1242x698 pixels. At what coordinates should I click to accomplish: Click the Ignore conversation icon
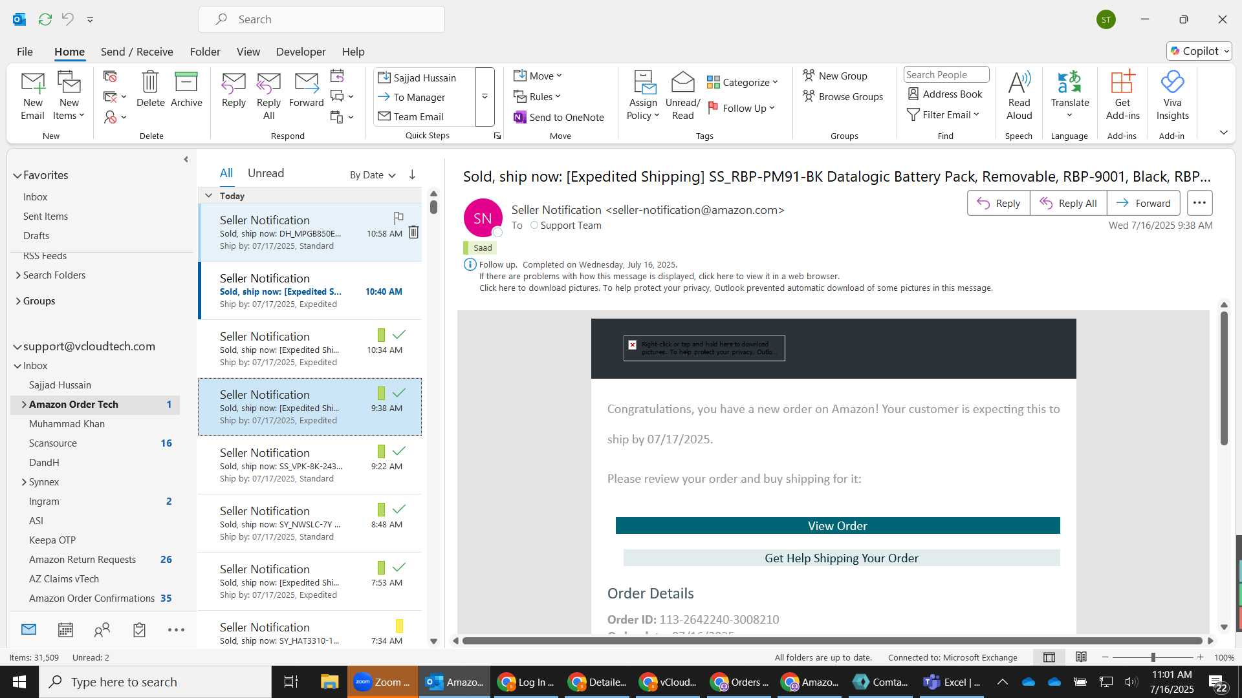(x=111, y=76)
